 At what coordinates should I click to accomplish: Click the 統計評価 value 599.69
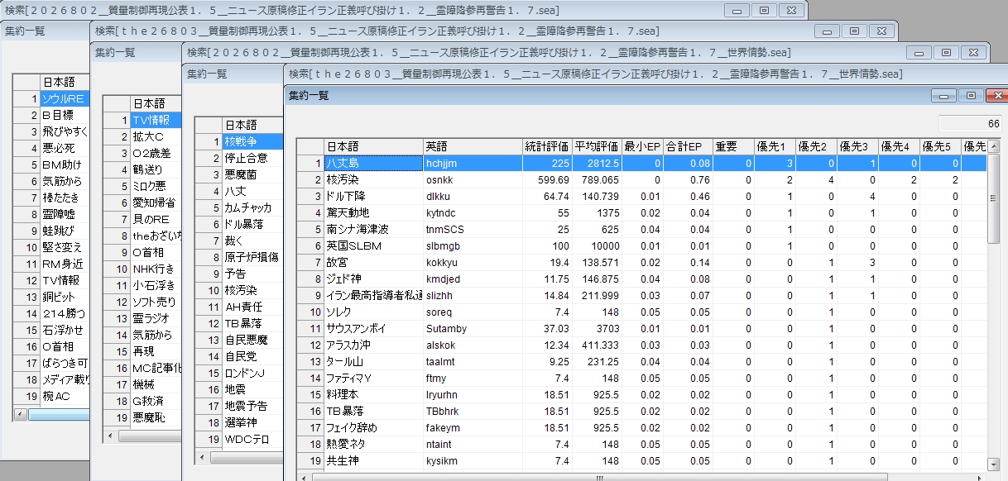pyautogui.click(x=547, y=179)
